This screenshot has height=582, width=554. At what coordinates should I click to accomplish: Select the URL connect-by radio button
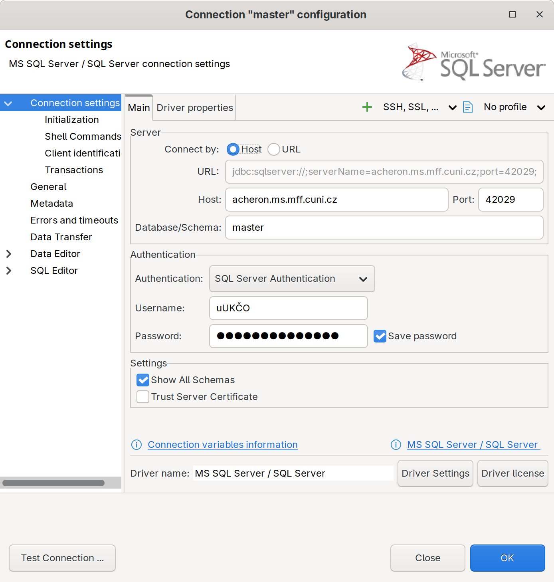click(274, 149)
